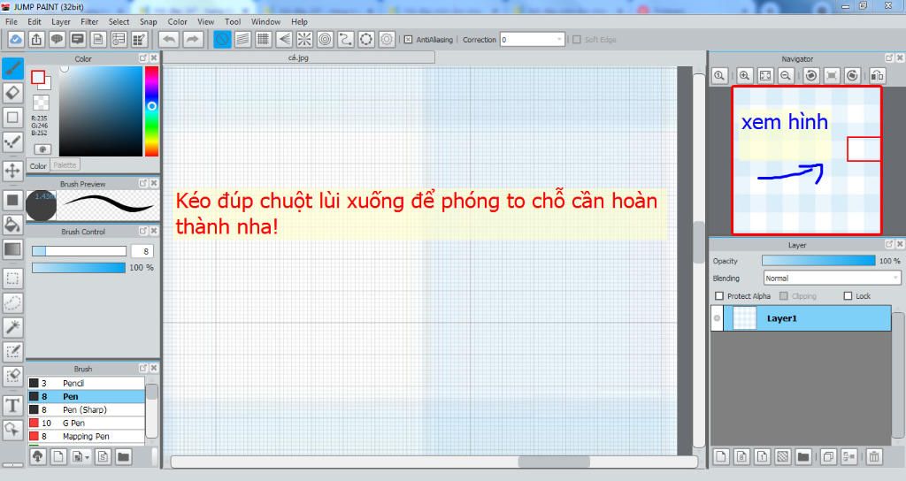Enable the Clipping checkbox
The width and height of the screenshot is (906, 481).
[784, 295]
